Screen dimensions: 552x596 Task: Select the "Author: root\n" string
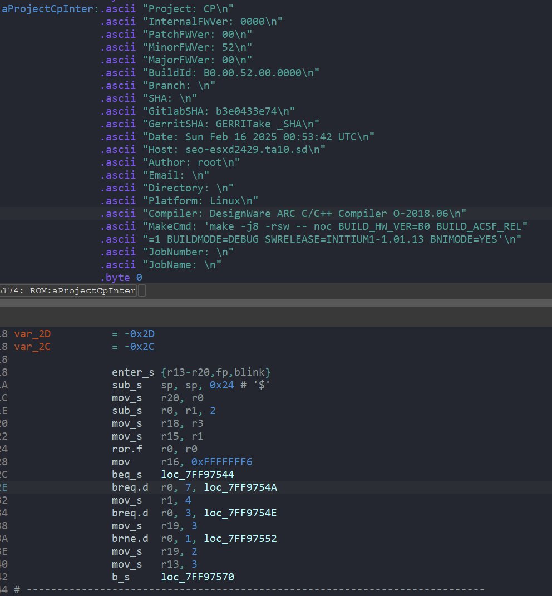click(191, 162)
